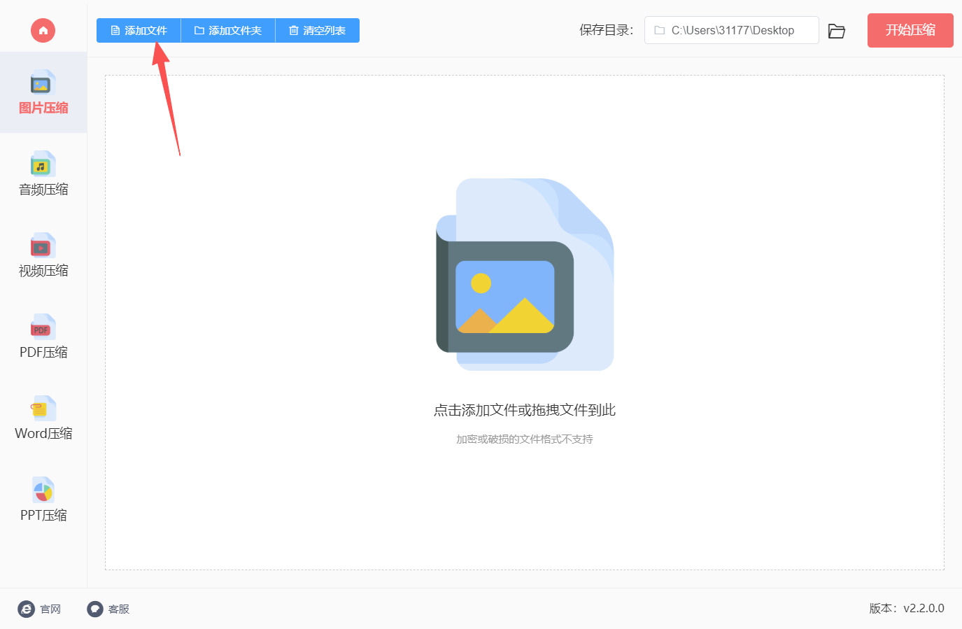Click the 添加文件夹 add folder button
This screenshot has height=629, width=962.
pyautogui.click(x=228, y=31)
